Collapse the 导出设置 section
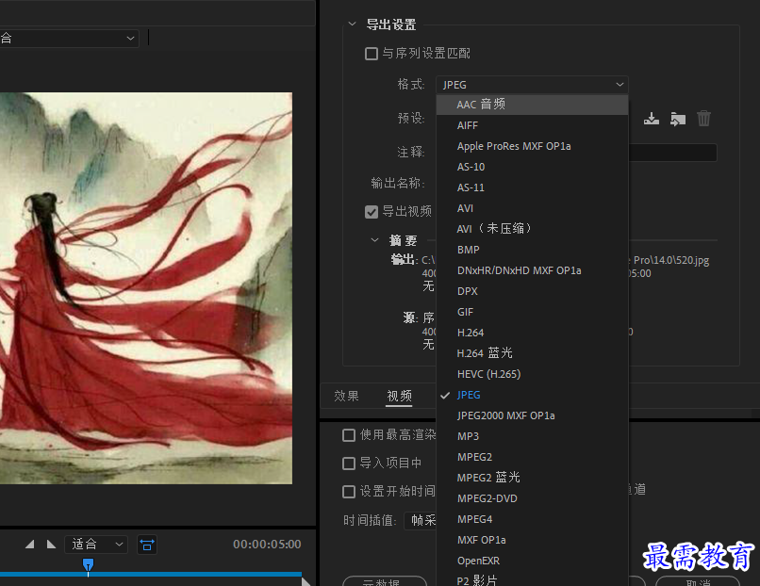Screen dimensions: 760x586 [353, 24]
